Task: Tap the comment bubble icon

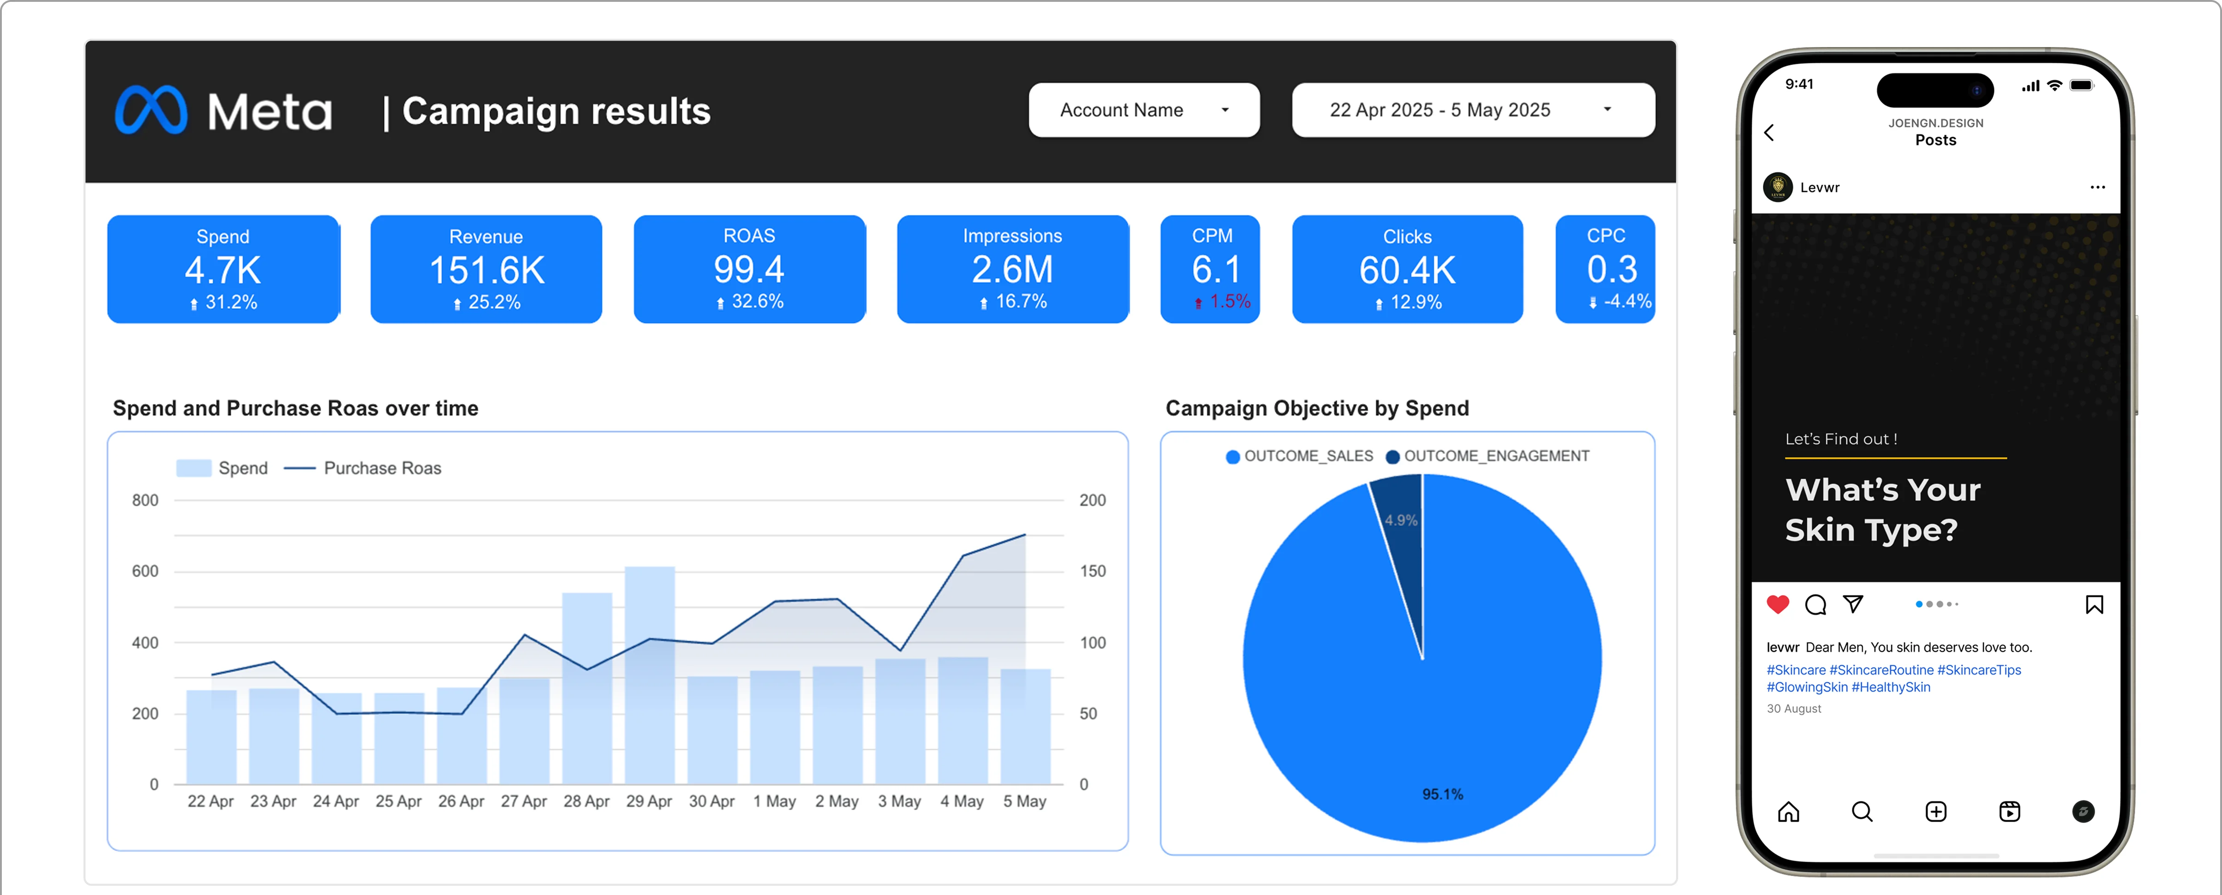Action: (1816, 604)
